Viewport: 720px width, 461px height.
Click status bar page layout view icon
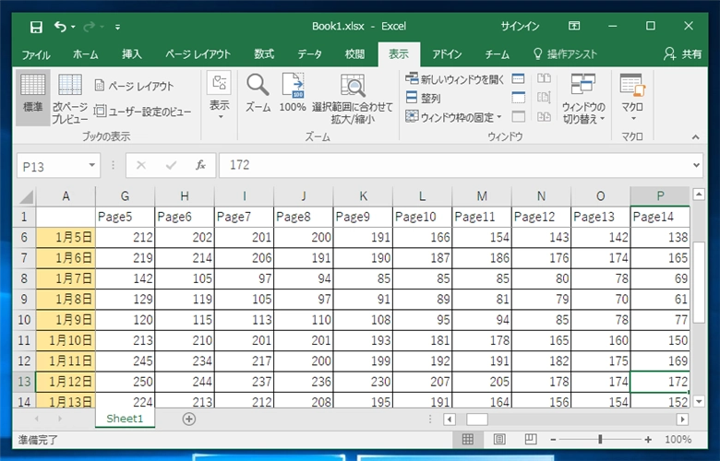(499, 440)
